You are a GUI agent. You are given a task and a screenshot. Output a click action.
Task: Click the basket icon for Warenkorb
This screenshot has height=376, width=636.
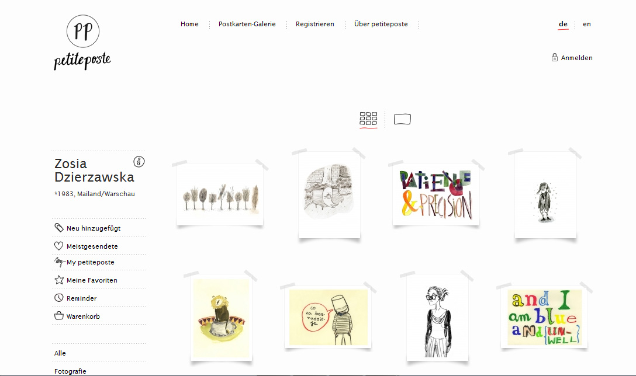coord(59,316)
